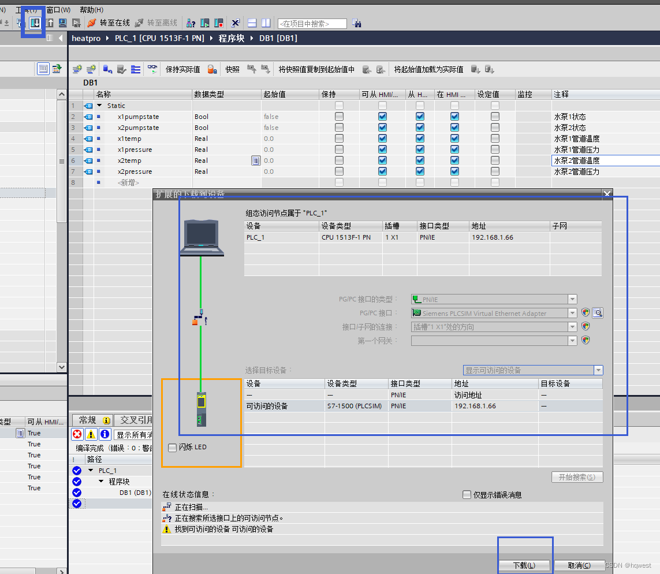Viewport: 660px width, 574px height.
Task: Switch to the General tab in inspector
Action: point(92,420)
